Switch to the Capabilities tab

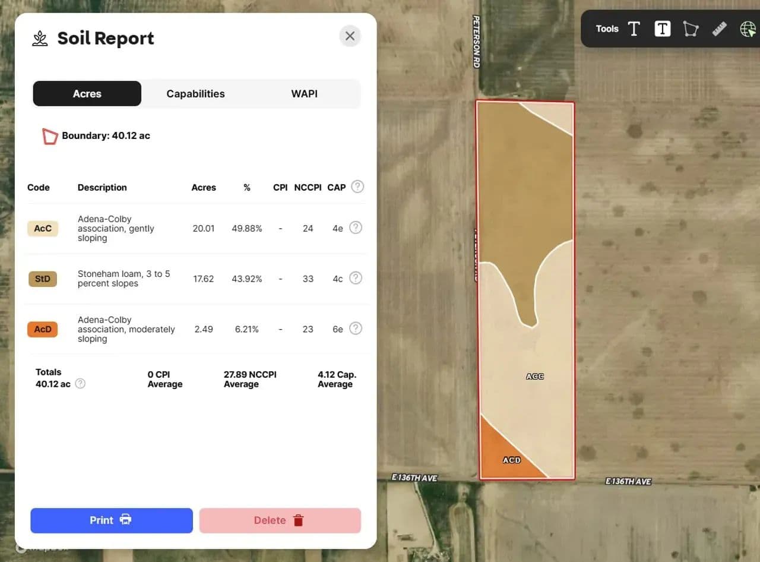[x=195, y=94]
